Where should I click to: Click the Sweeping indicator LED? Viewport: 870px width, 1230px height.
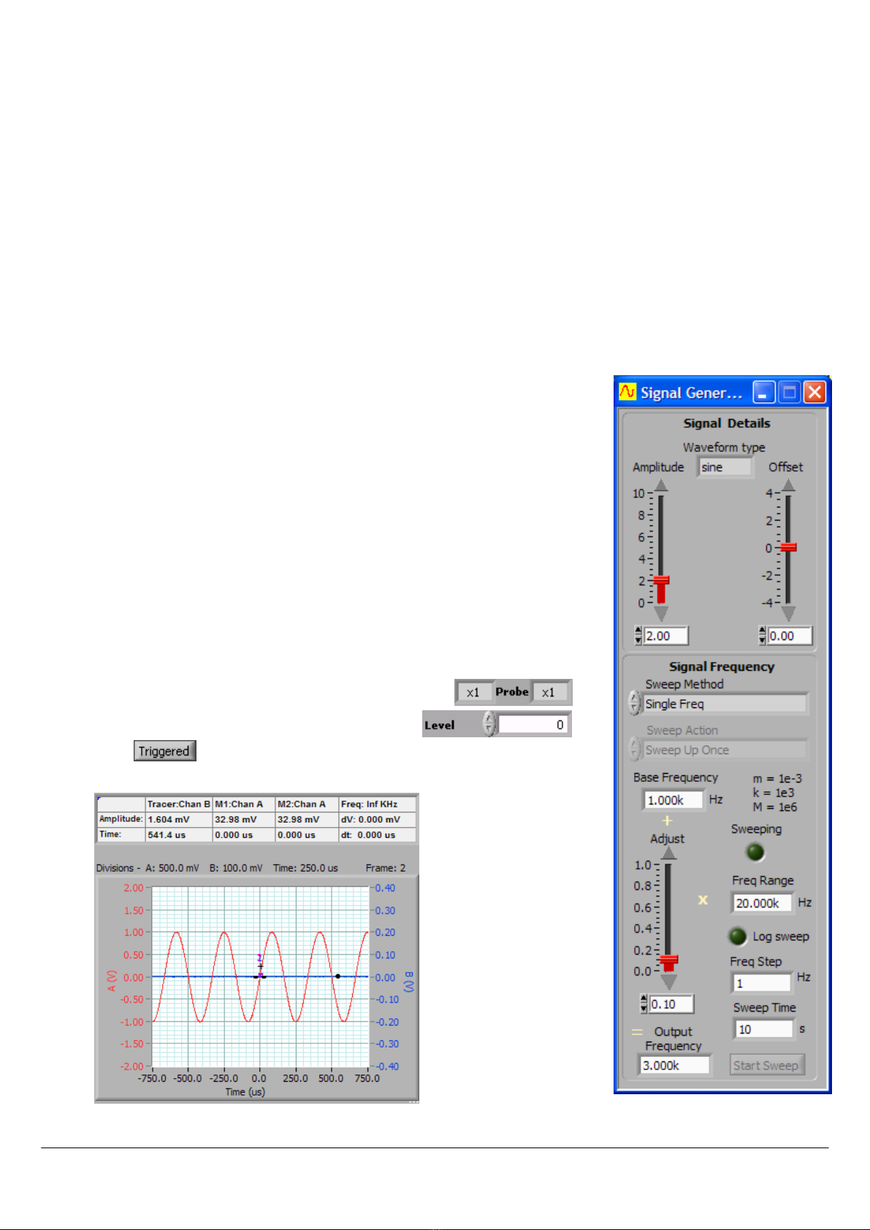755,852
